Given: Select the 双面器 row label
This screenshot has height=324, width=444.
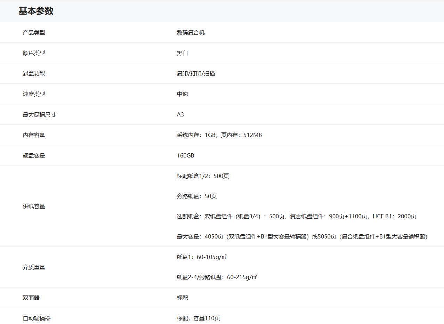Looking at the screenshot, I should click(x=31, y=298).
